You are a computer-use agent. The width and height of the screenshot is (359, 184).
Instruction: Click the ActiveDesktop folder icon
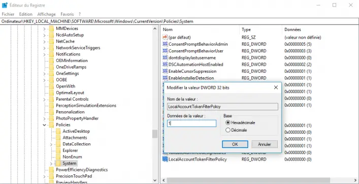pyautogui.click(x=58, y=131)
